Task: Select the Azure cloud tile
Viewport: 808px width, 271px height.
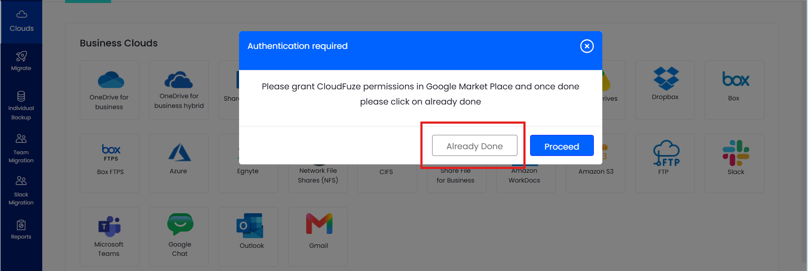Action: (x=179, y=163)
